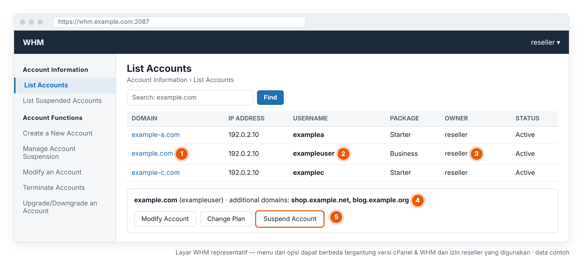Click the account search field
The width and height of the screenshot is (583, 270).
(x=190, y=98)
